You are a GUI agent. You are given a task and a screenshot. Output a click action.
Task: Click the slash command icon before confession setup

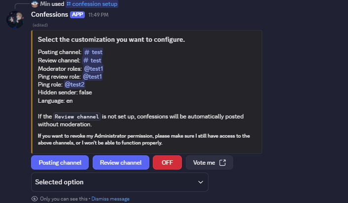pos(69,4)
